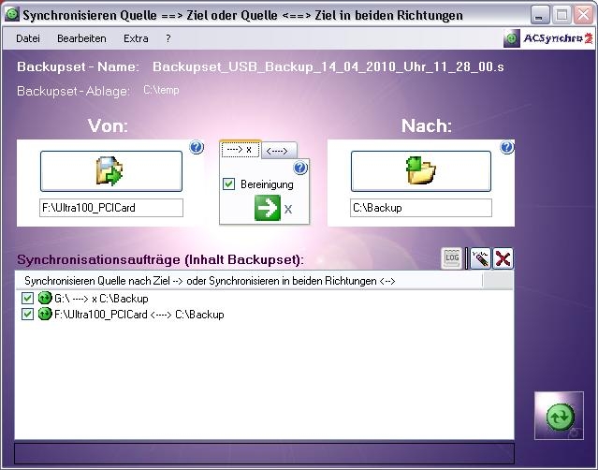
Task: Click the target folder browse button under Nach
Action: point(420,171)
